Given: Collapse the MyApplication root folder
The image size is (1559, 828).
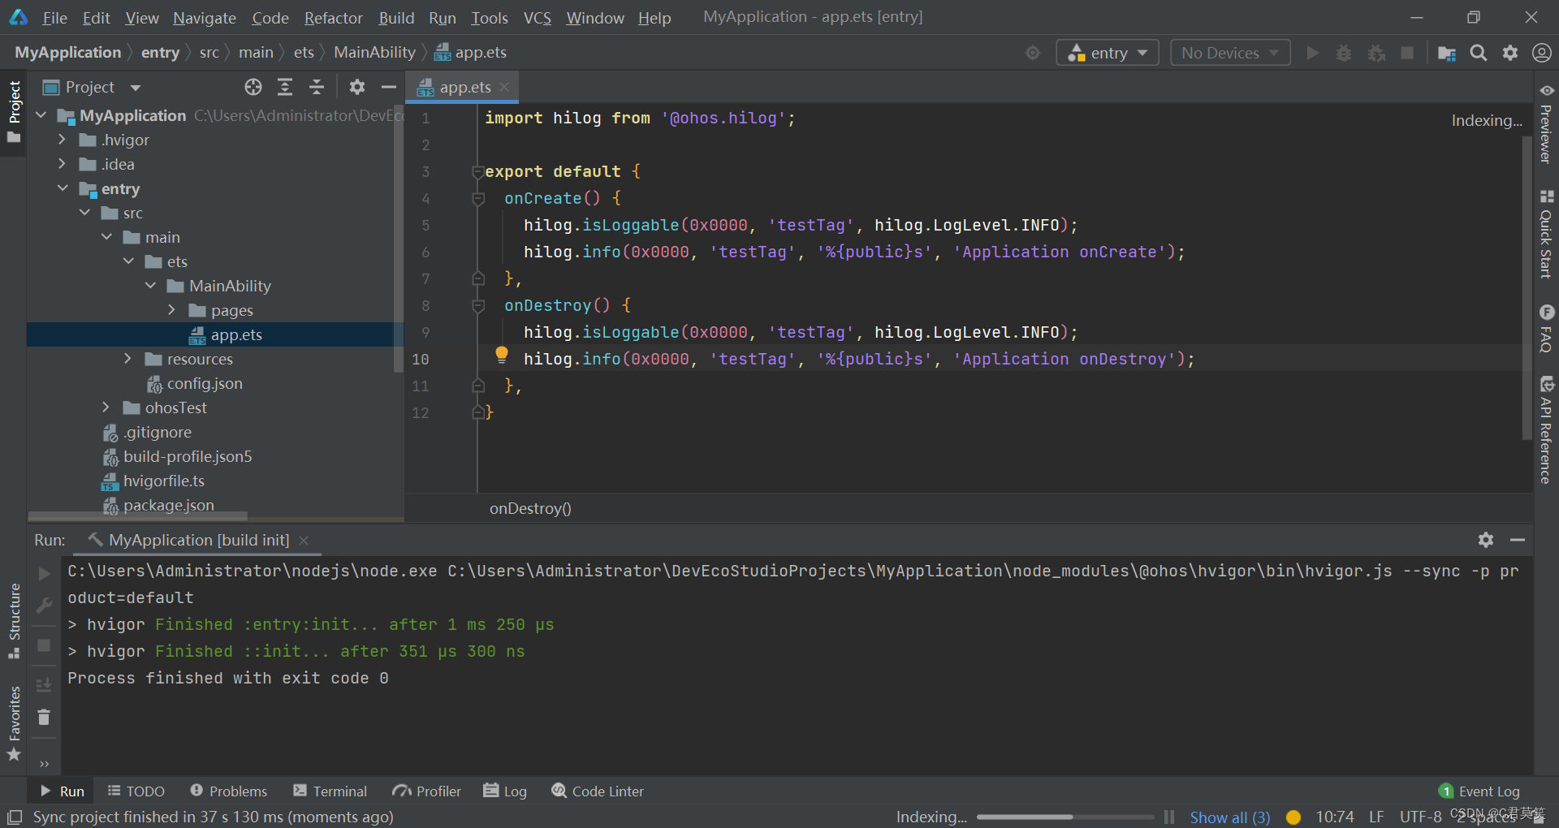Looking at the screenshot, I should point(41,115).
